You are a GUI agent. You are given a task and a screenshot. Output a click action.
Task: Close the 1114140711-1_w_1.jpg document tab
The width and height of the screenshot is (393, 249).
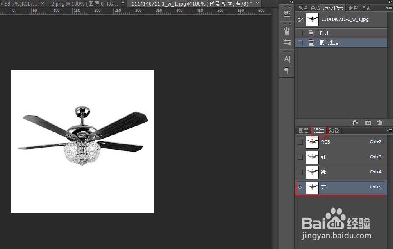click(257, 4)
